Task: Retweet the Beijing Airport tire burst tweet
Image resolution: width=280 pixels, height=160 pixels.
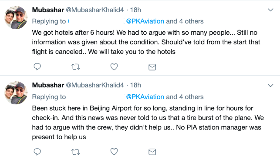Action: coord(75,152)
